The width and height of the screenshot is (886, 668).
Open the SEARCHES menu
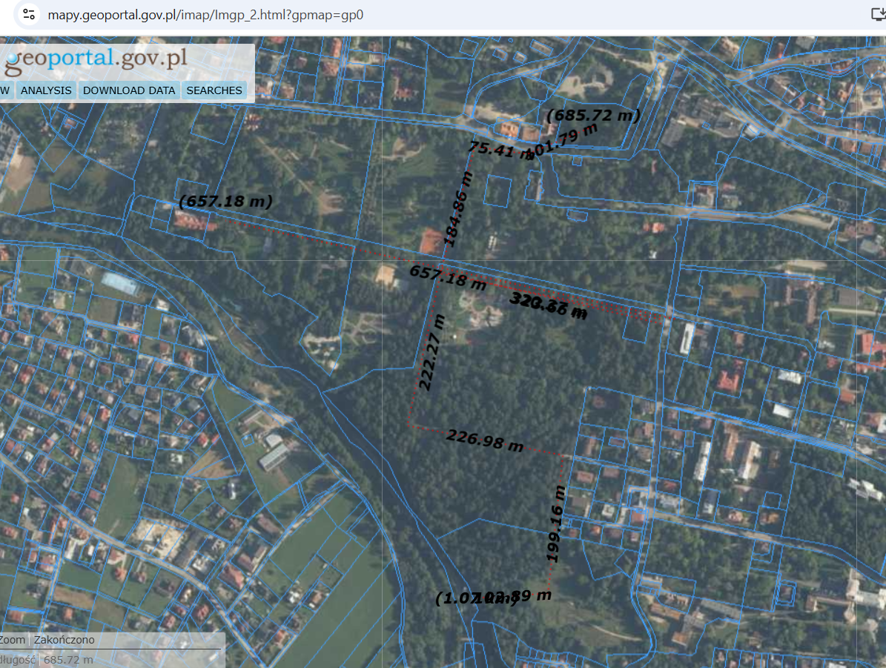coord(214,90)
